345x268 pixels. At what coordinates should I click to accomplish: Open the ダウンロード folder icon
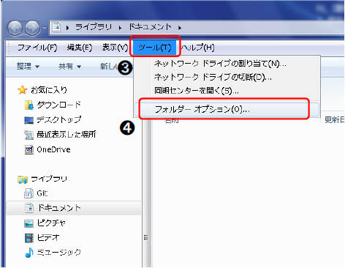tap(29, 105)
